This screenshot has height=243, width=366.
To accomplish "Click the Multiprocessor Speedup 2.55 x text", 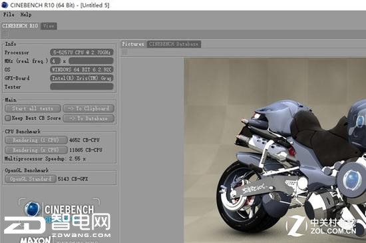I will click(x=45, y=158).
